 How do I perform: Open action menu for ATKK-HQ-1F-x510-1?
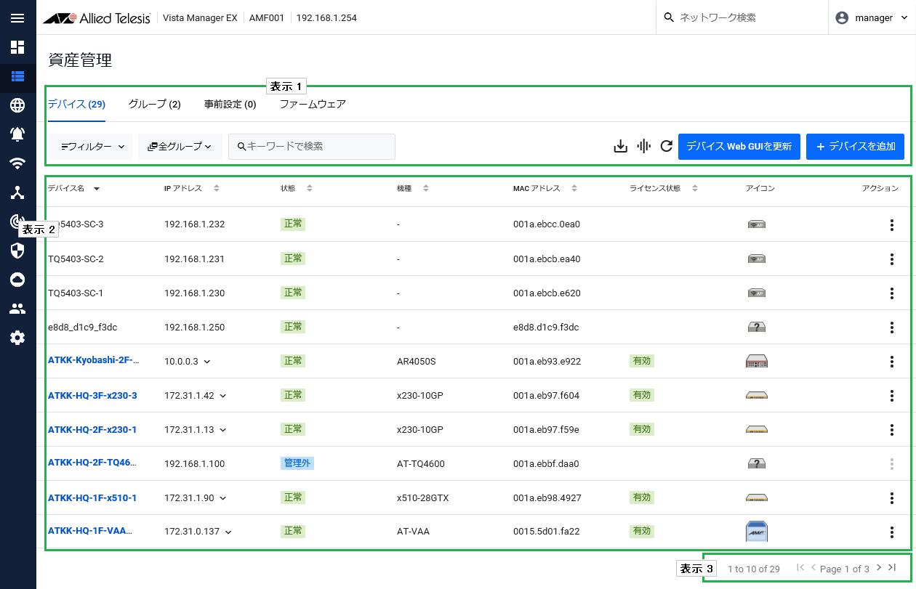(892, 498)
